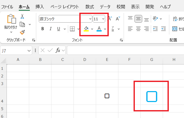This screenshot has height=118, width=184.
Task: Toggle italic formatting
Action: (50, 29)
